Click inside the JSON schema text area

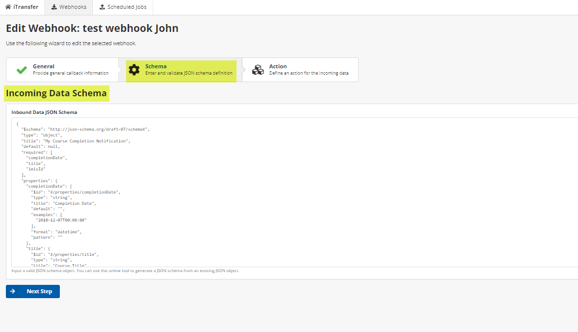[x=343, y=196]
